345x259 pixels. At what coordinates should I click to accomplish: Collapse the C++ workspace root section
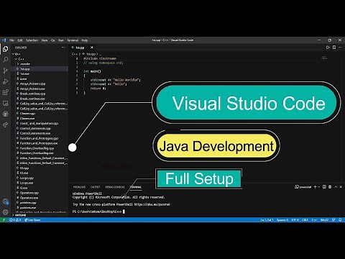[x=17, y=54]
